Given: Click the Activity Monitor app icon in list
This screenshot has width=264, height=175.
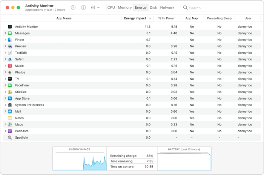Looking at the screenshot, I should [10, 27].
